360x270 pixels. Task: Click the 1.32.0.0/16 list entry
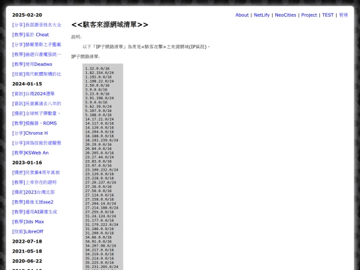click(x=97, y=69)
